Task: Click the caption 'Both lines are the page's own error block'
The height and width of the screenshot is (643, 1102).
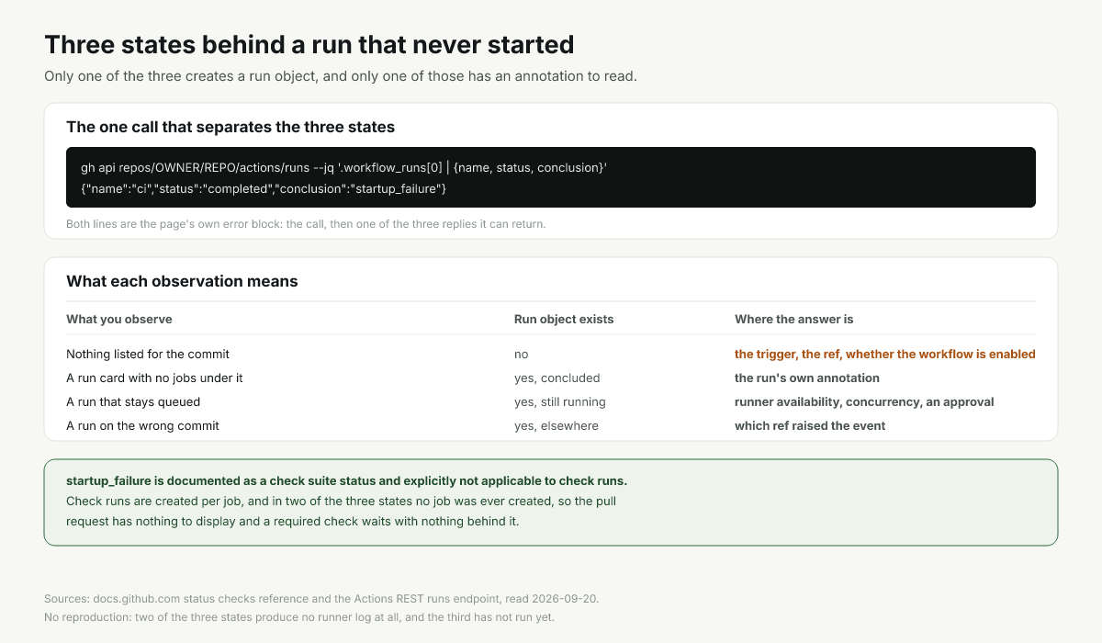Action: click(x=306, y=224)
